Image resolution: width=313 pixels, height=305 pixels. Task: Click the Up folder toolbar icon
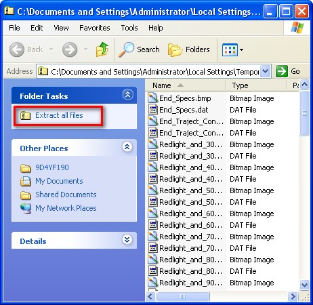102,49
